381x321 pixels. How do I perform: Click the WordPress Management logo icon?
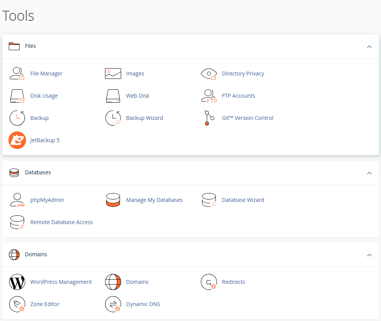17,282
